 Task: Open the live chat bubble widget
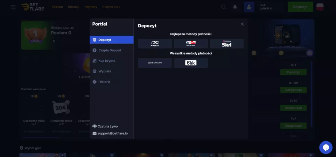pos(326,147)
